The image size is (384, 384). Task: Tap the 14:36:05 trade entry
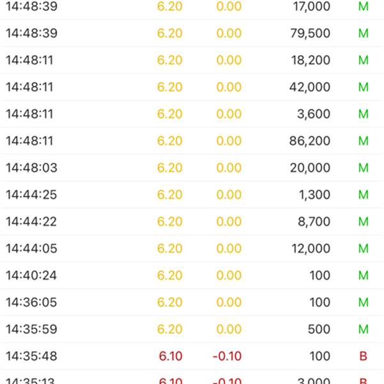[192, 302]
